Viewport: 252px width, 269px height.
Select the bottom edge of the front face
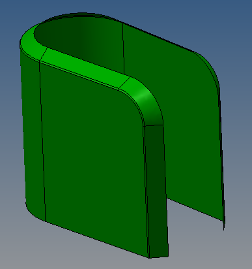pyautogui.click(x=97, y=240)
